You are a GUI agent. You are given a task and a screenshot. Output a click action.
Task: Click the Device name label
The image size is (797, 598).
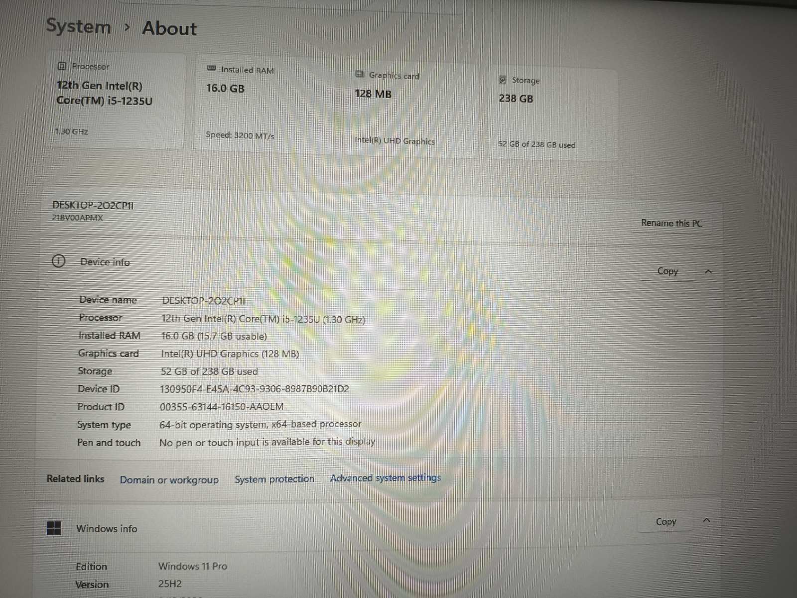pyautogui.click(x=108, y=300)
